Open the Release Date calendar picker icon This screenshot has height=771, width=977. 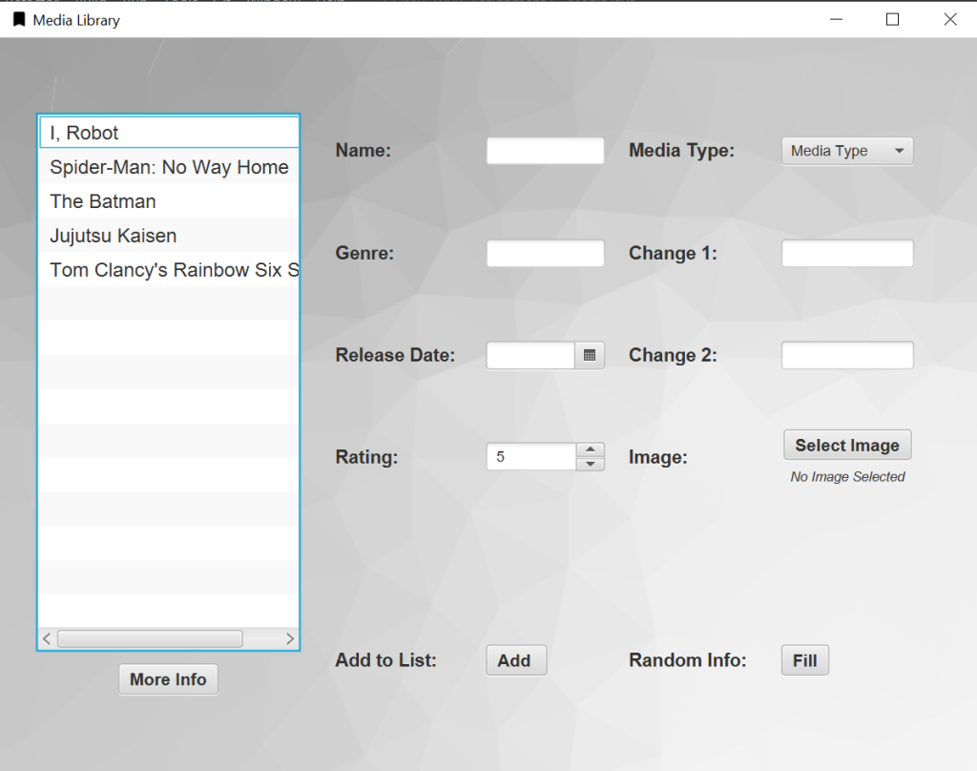tap(589, 355)
